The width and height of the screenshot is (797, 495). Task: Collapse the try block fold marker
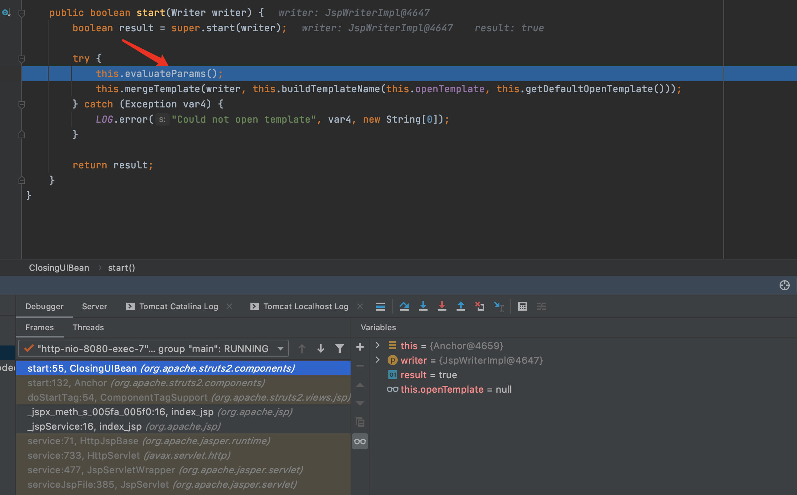tap(21, 58)
